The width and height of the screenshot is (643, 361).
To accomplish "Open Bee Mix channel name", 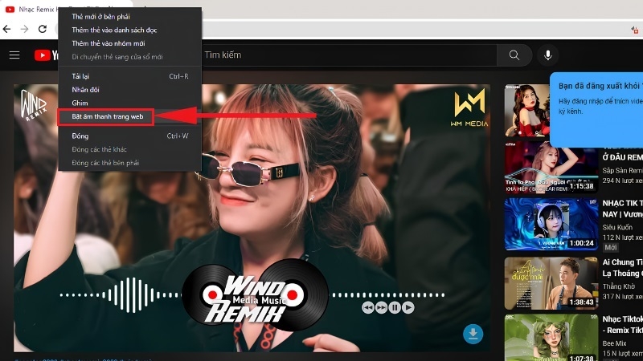I will (614, 343).
